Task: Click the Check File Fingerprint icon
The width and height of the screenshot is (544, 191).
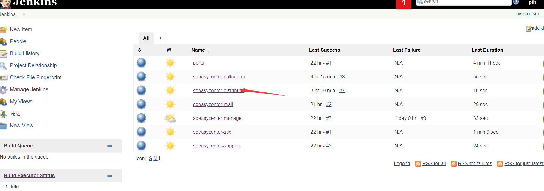Action: [3, 77]
